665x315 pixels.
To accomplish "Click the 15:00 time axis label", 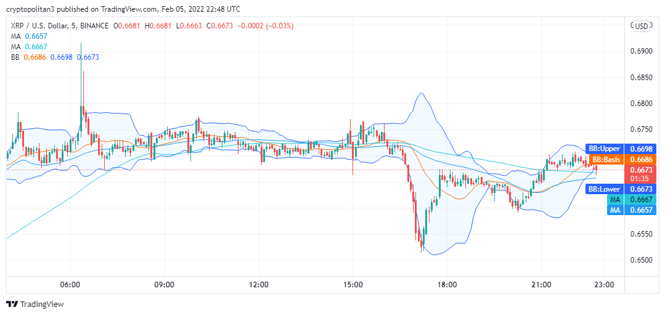I will point(353,284).
